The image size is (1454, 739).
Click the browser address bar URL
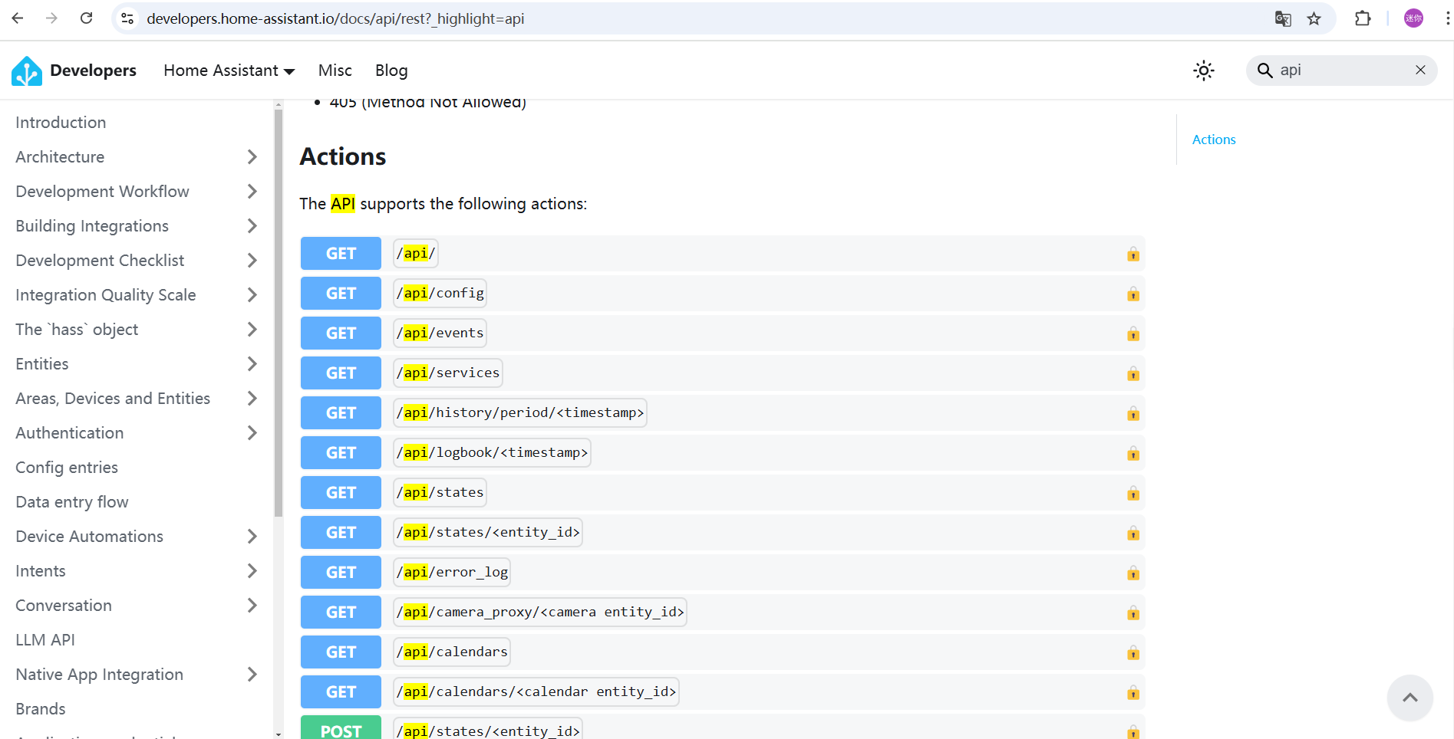coord(335,18)
